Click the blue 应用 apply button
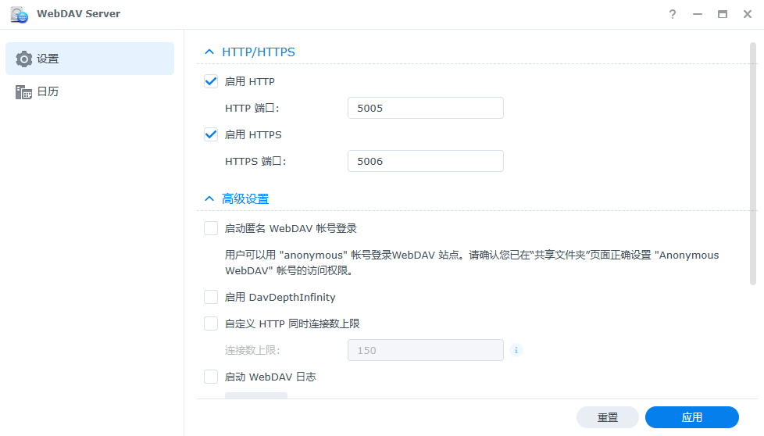 tap(691, 417)
